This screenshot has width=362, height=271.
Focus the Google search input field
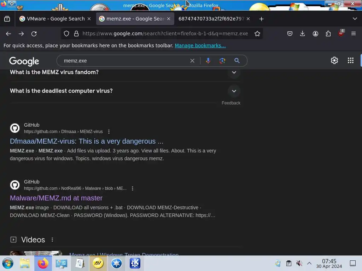(x=126, y=61)
